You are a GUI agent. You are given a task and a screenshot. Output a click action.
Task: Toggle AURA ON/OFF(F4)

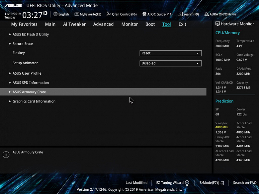pos(223,14)
